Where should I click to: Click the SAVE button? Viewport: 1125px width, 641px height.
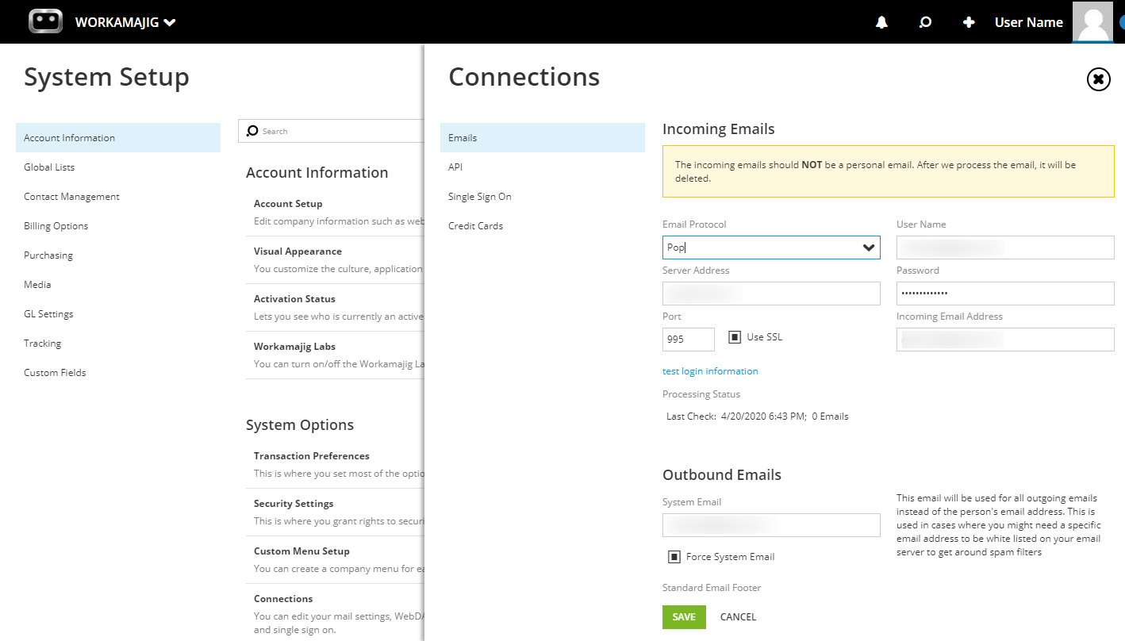(683, 616)
